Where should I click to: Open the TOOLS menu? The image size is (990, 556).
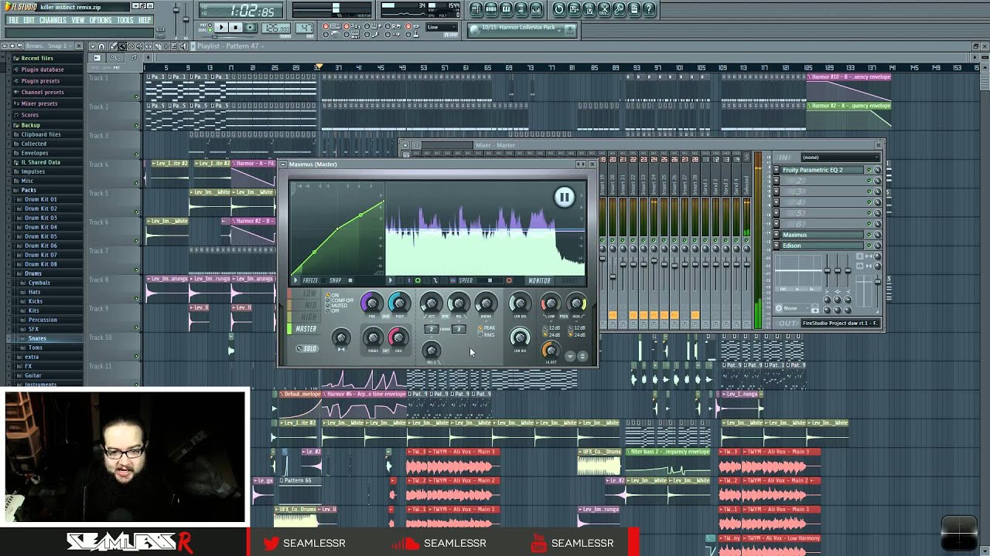point(125,20)
